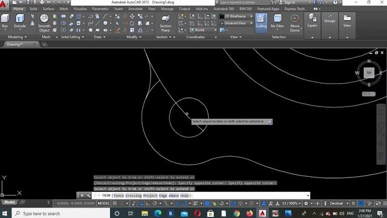Select the Line tool in Draw panel
The width and height of the screenshot is (387, 218).
tap(98, 23)
